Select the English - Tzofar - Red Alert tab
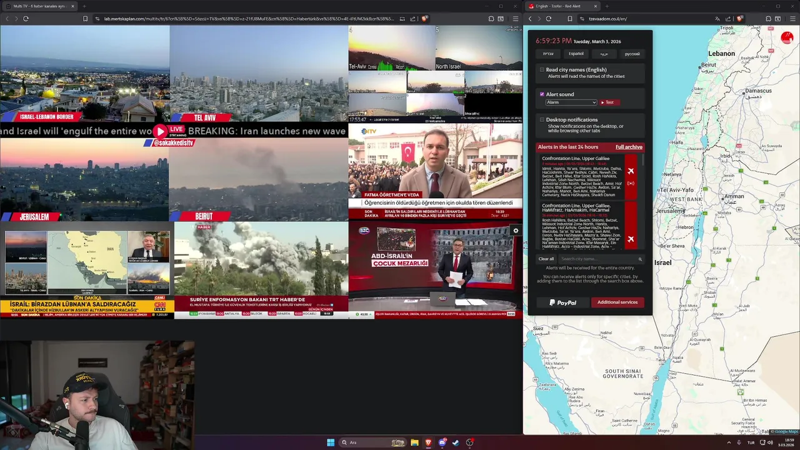 click(x=562, y=6)
